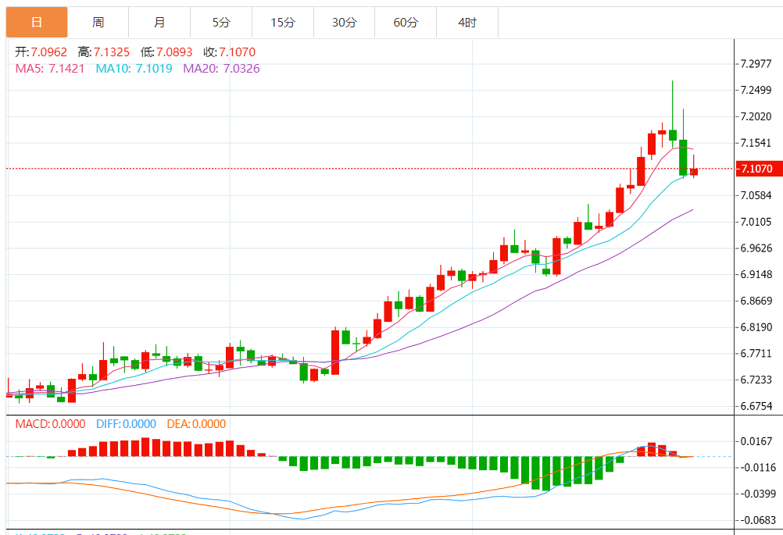Click the 6.8669 price axis label
This screenshot has width=783, height=535.
(756, 301)
